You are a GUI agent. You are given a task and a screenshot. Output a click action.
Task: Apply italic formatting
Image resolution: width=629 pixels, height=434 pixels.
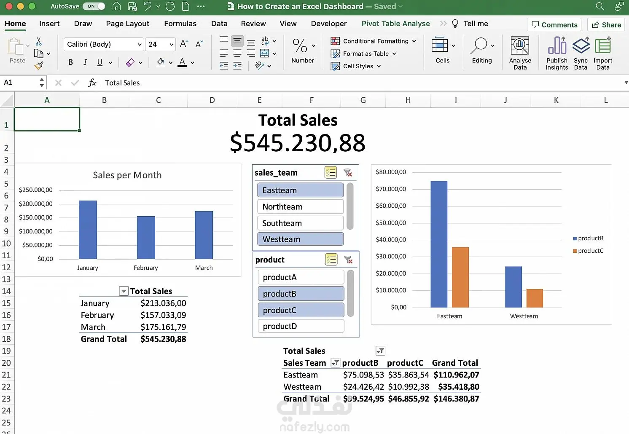tap(85, 62)
